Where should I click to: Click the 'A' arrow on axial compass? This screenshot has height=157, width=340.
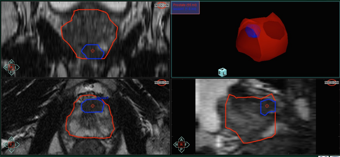click(x=12, y=139)
